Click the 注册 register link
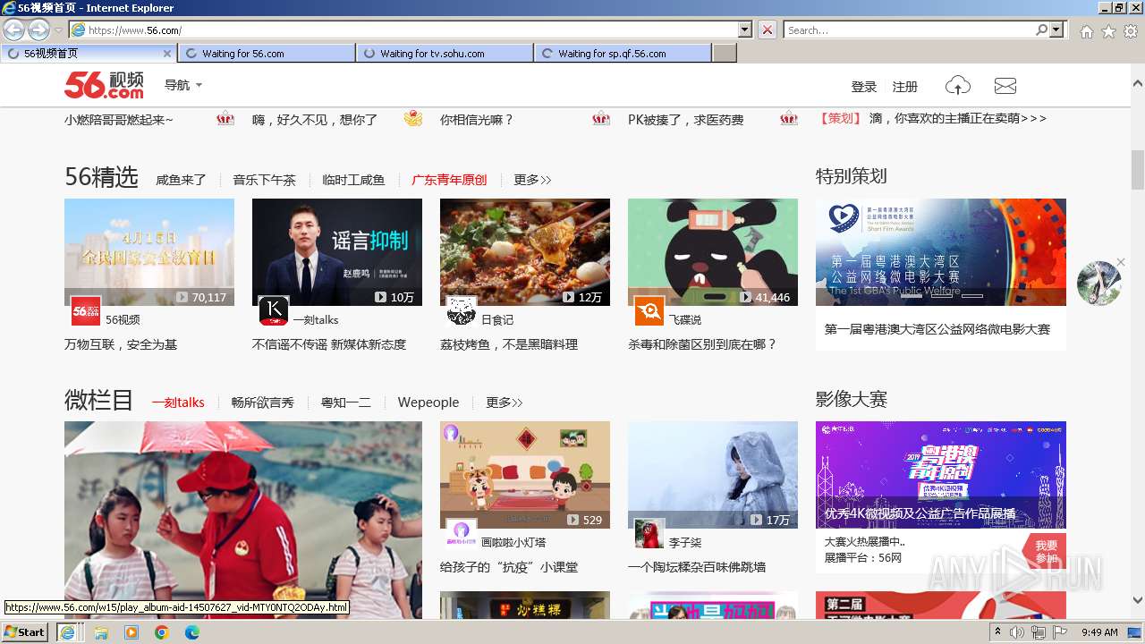Image resolution: width=1145 pixels, height=644 pixels. [905, 87]
